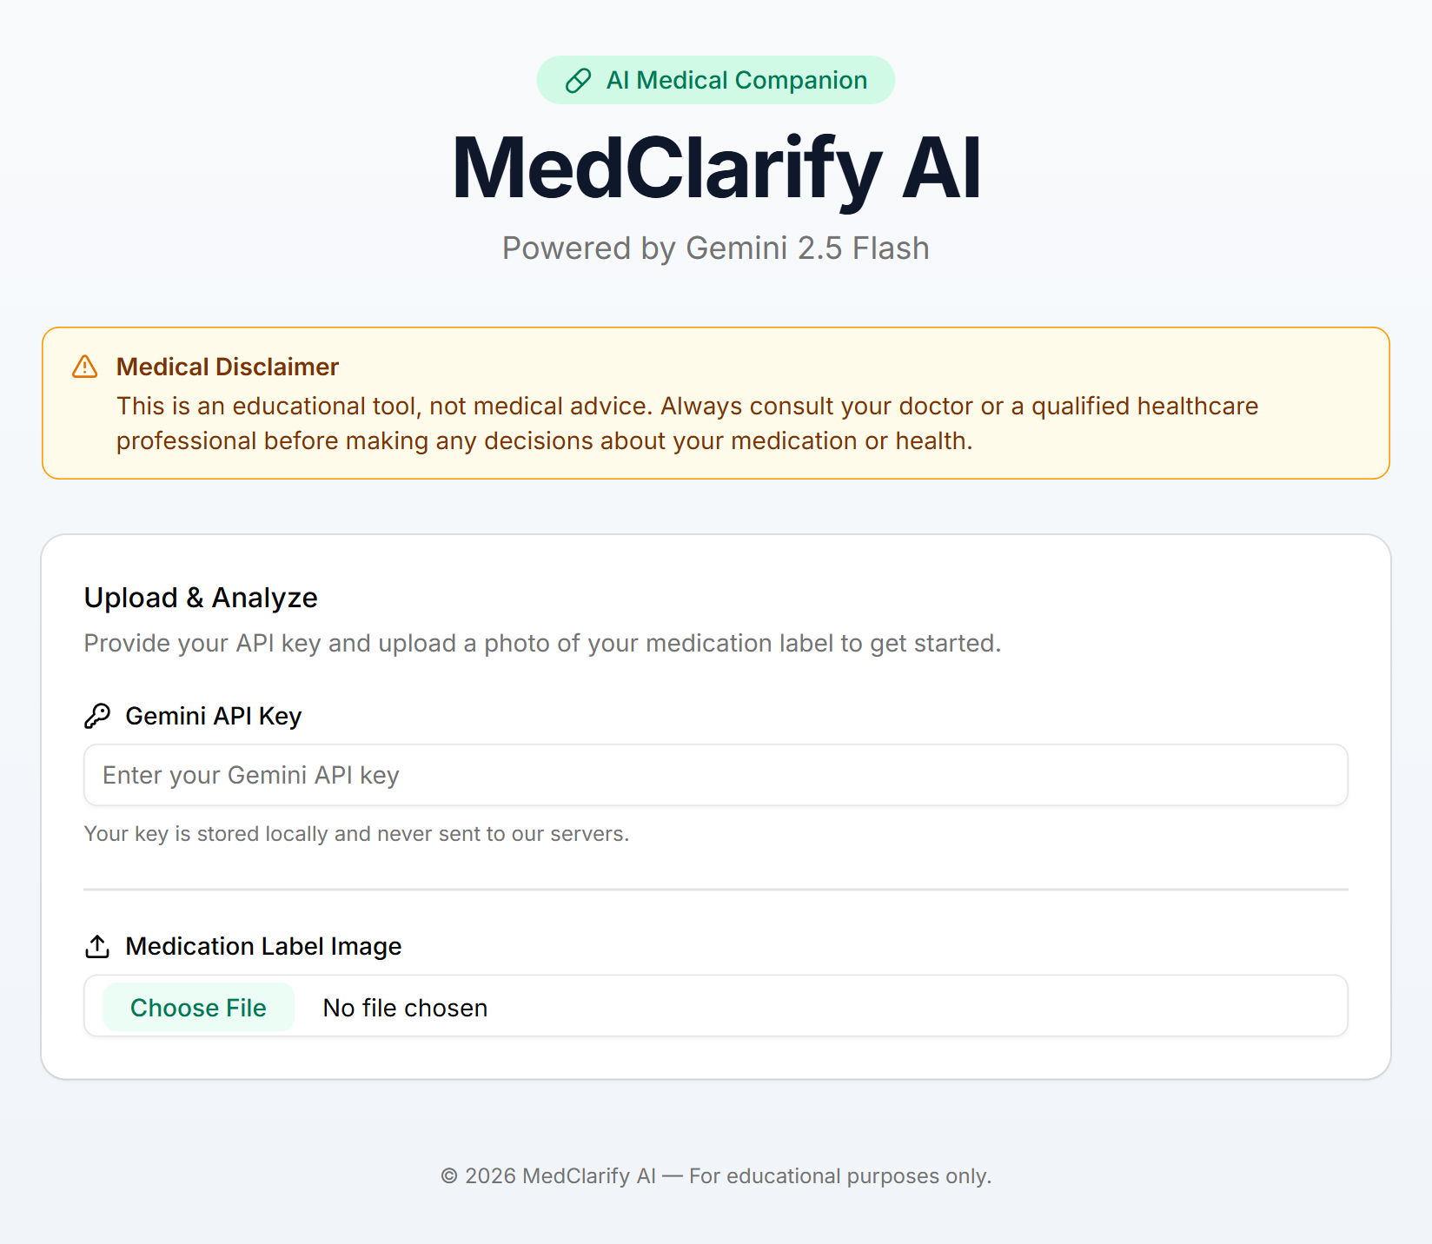The width and height of the screenshot is (1432, 1244).
Task: Click the AI Medical Companion badge
Action: (x=716, y=80)
